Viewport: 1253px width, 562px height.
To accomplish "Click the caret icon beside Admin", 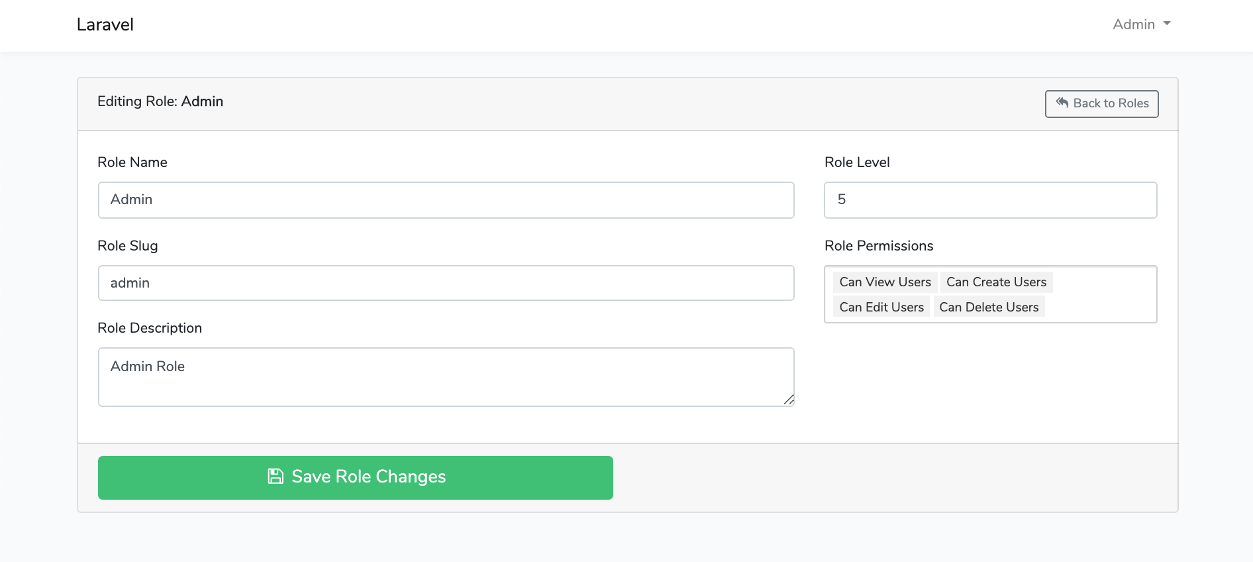I will coord(1166,24).
